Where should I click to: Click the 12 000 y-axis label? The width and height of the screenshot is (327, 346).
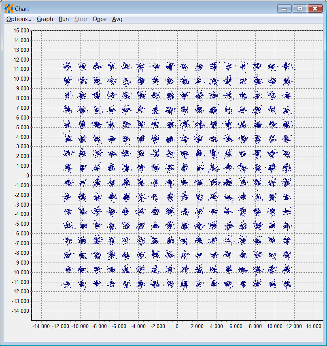click(21, 60)
